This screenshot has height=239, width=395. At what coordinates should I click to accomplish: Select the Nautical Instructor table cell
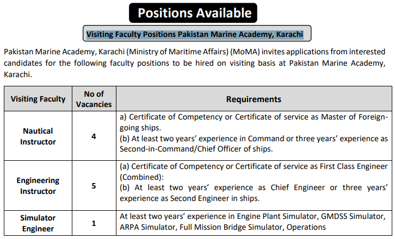[x=38, y=136]
